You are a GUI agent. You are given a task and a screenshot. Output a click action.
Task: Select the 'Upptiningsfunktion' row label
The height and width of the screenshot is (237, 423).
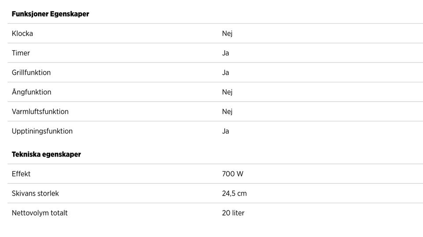42,131
